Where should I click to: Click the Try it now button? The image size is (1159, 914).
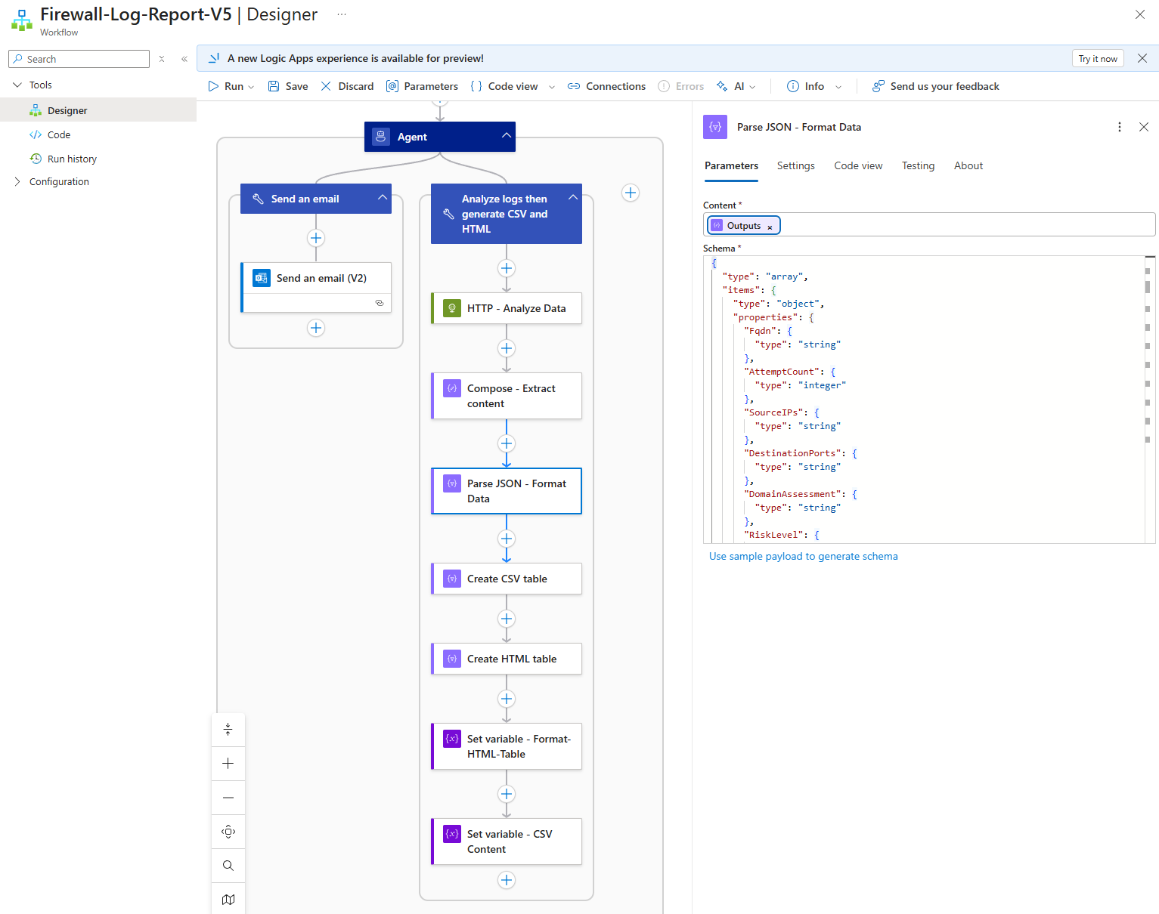coord(1097,59)
